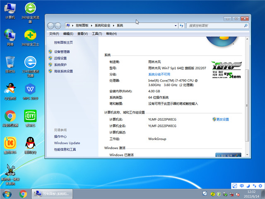Select the 网络 desktop icon
This screenshot has width=265, height=199.
10,38
